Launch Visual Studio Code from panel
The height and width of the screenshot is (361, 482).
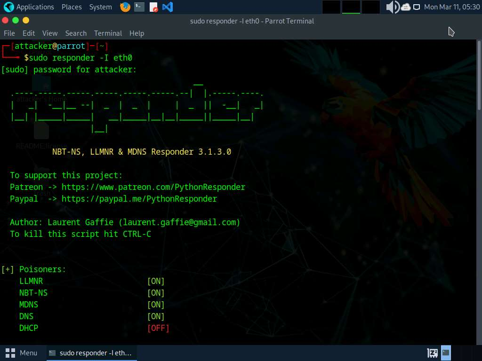(x=167, y=7)
